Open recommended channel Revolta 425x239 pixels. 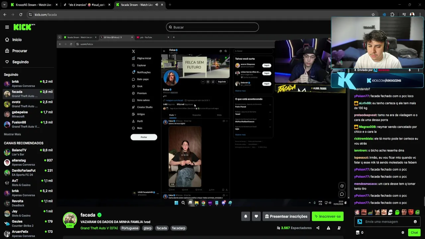pos(28,203)
